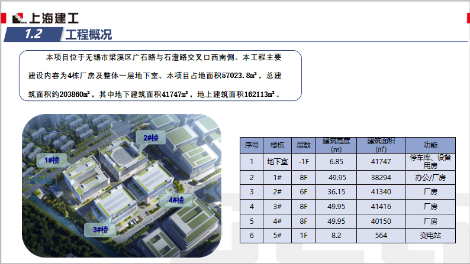Click the 3#楼 label on the rendering
Image resolution: width=470 pixels, height=264 pixels.
pyautogui.click(x=99, y=229)
